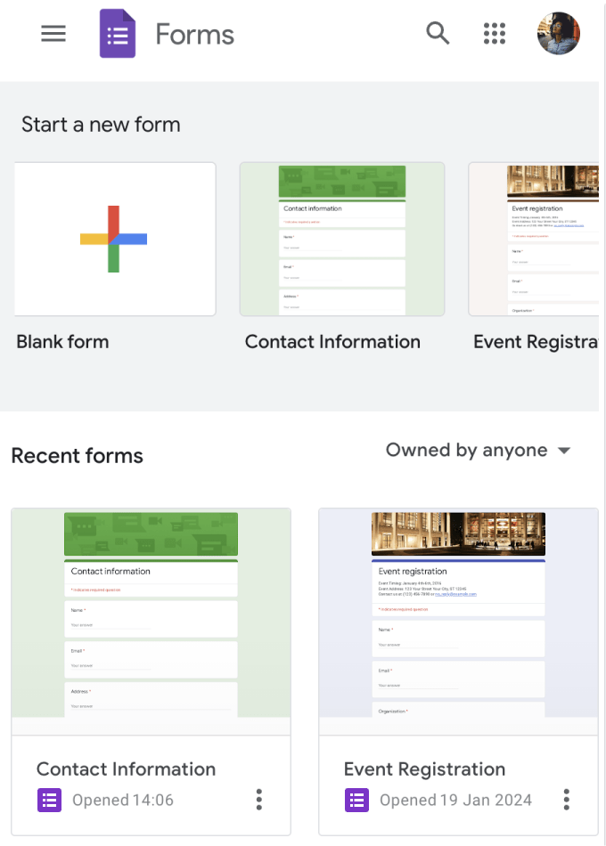
Task: Open the Google apps grid launcher
Action: pyautogui.click(x=495, y=34)
